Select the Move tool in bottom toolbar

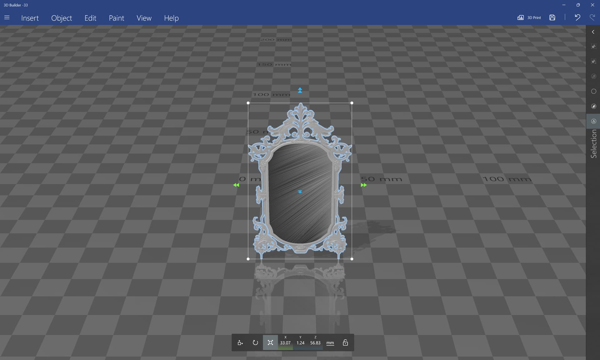240,342
